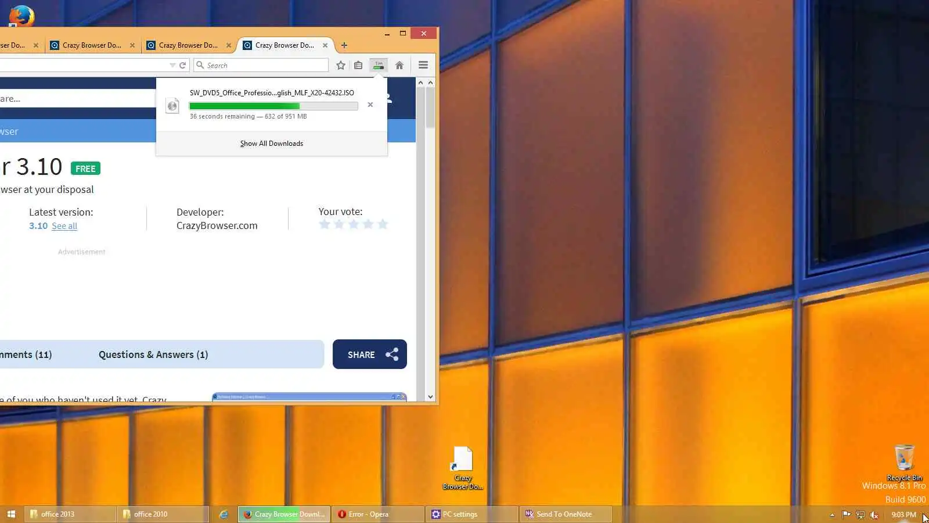929x523 pixels.
Task: Show hidden tray icons arrow
Action: [832, 514]
